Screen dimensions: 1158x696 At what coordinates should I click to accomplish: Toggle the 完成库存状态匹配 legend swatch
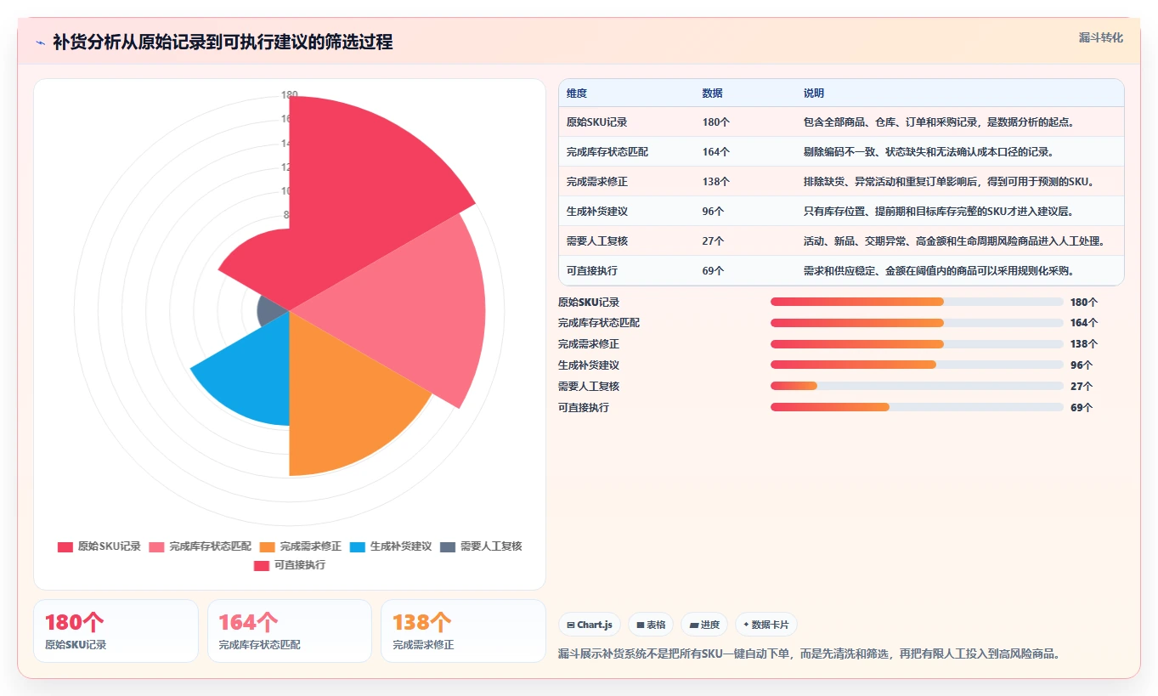156,546
